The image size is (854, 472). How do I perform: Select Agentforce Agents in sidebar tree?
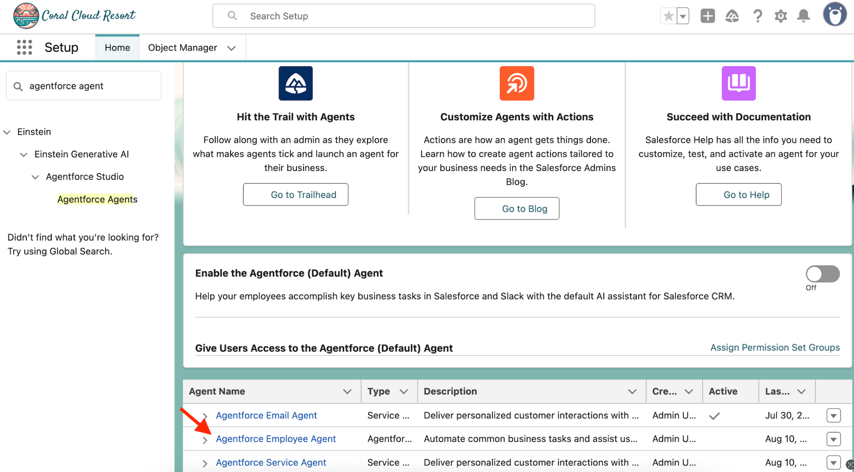pyautogui.click(x=97, y=199)
